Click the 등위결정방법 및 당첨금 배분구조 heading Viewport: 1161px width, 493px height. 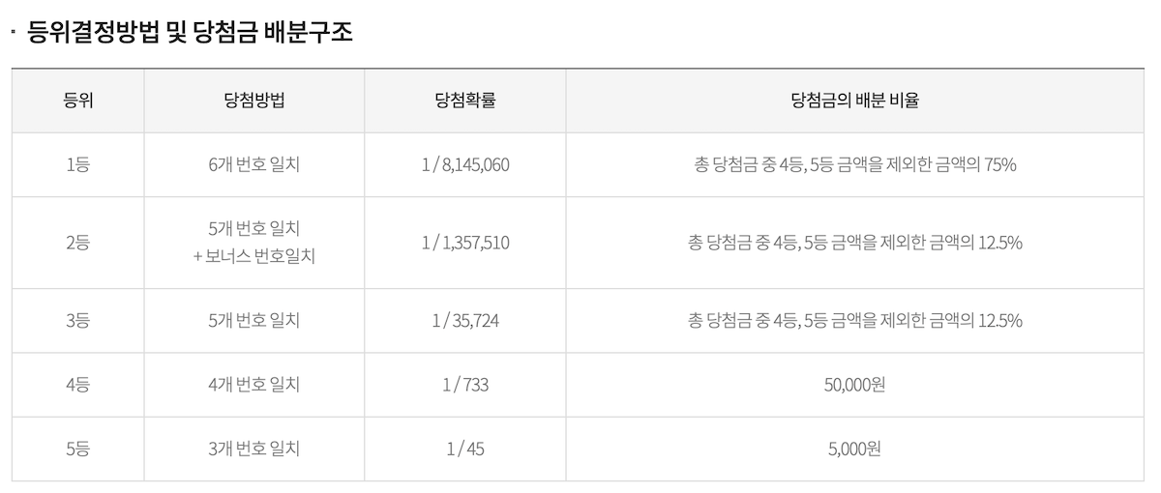(x=191, y=34)
